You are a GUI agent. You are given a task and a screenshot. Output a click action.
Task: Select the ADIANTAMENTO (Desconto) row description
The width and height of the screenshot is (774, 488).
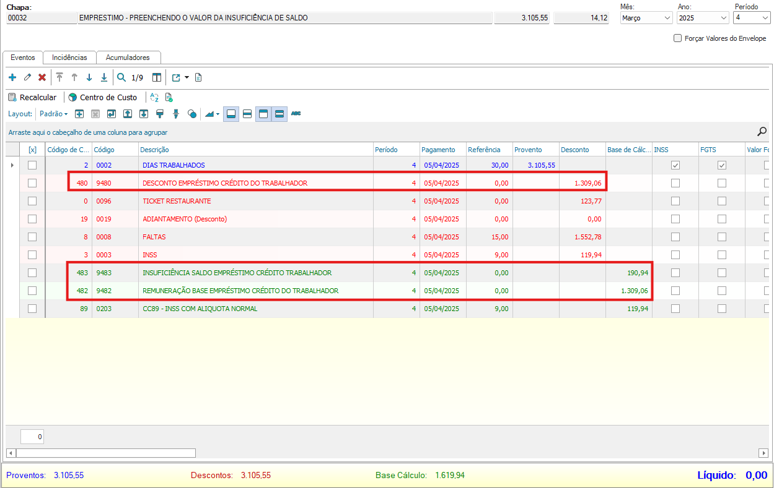[185, 219]
